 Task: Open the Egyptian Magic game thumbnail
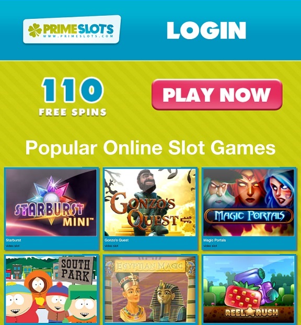150,289
